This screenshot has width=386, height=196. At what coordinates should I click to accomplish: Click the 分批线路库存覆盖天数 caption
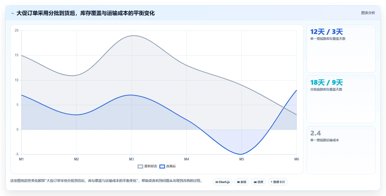tap(326, 90)
